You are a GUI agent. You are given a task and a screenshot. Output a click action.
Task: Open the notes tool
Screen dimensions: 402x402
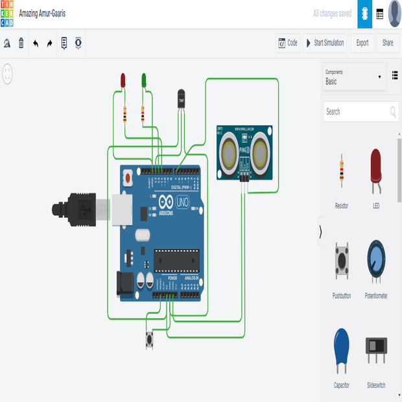[x=64, y=43]
